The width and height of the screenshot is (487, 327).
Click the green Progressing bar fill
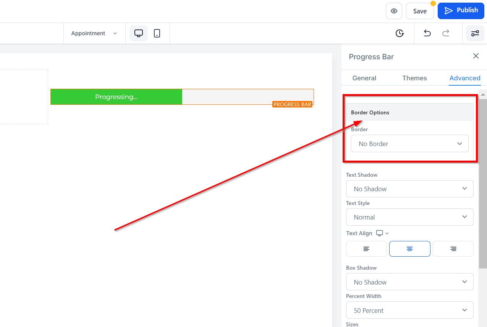(x=116, y=97)
